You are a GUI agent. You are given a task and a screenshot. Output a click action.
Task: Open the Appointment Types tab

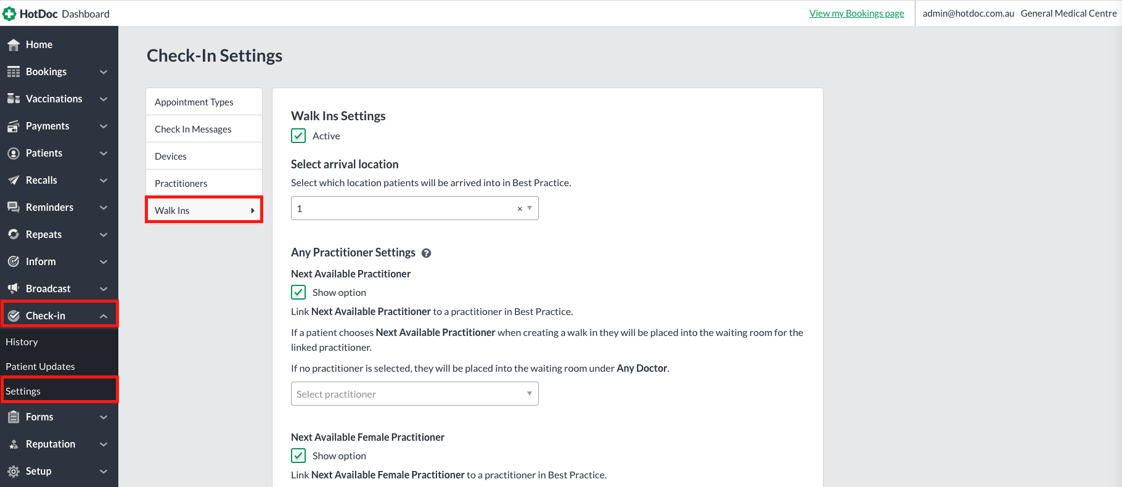click(x=204, y=102)
